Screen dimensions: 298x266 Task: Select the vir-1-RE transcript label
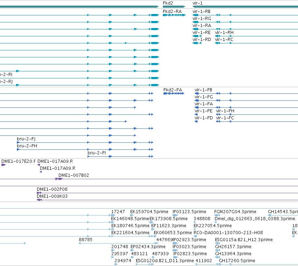[x=201, y=33]
